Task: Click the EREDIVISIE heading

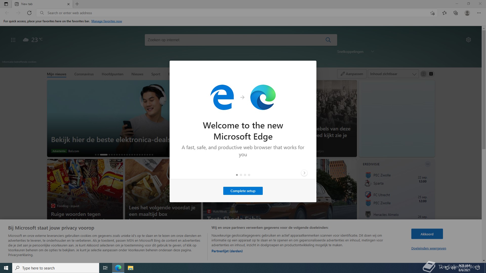Action: click(x=371, y=164)
